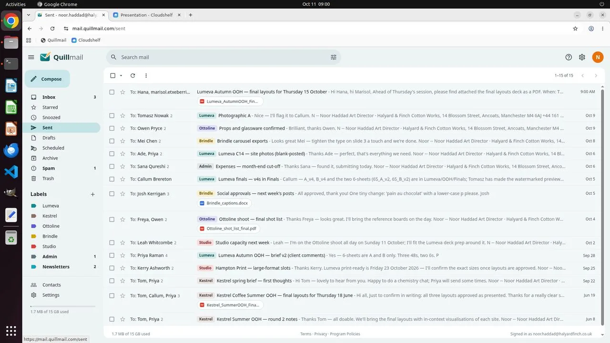Open the account avatar N
The image size is (610, 343).
pos(598,57)
